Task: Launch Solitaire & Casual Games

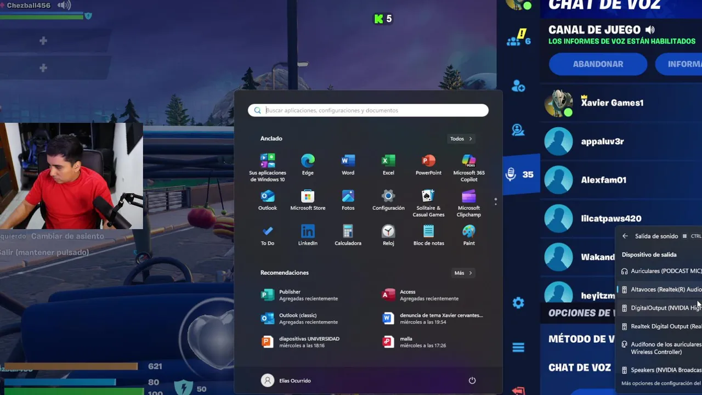Action: (428, 203)
